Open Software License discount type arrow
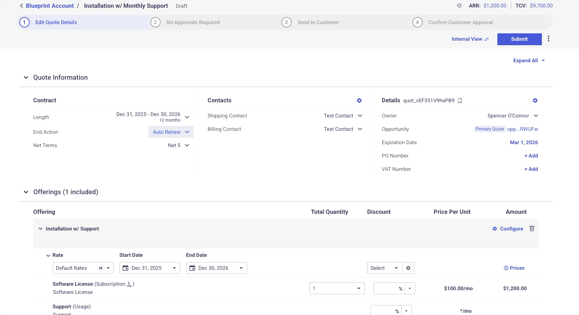579x315 pixels. point(410,288)
